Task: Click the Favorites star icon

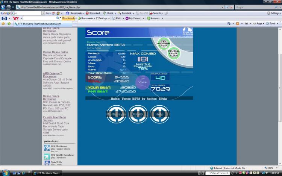Action: tap(3, 24)
